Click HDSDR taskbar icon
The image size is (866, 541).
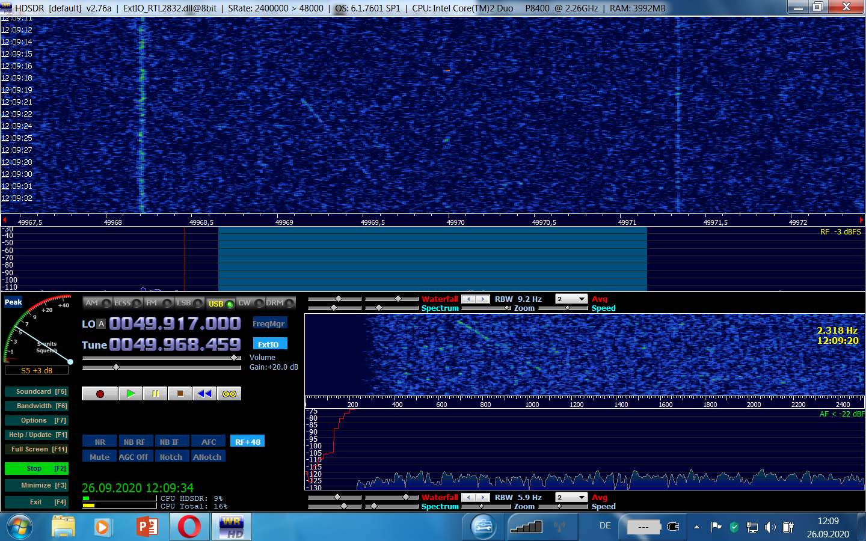tap(232, 527)
